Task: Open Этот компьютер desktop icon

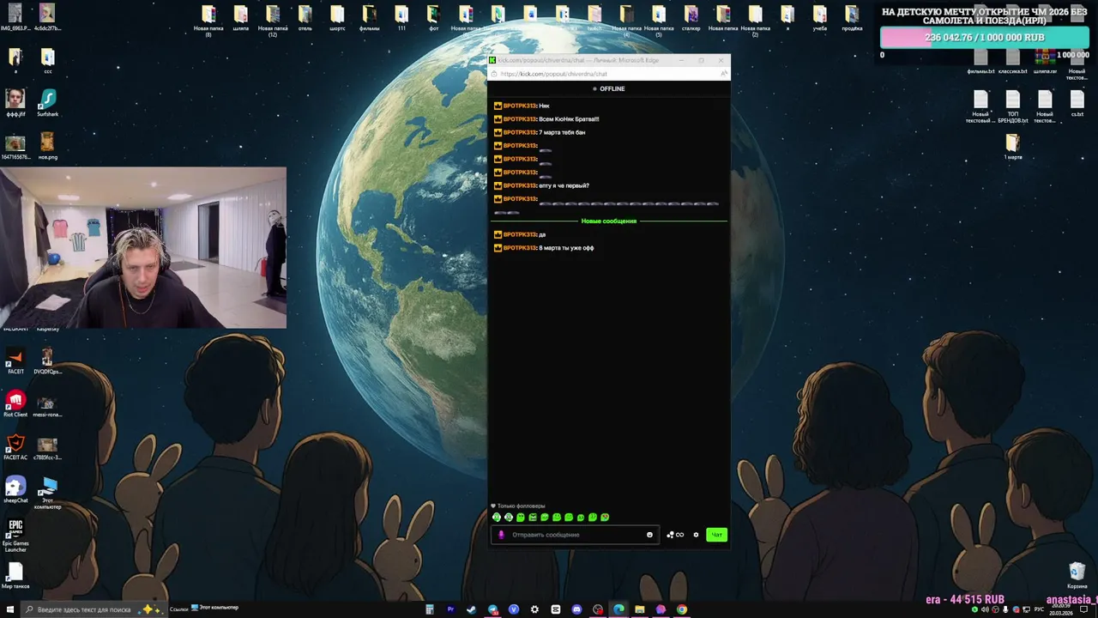Action: pos(48,493)
